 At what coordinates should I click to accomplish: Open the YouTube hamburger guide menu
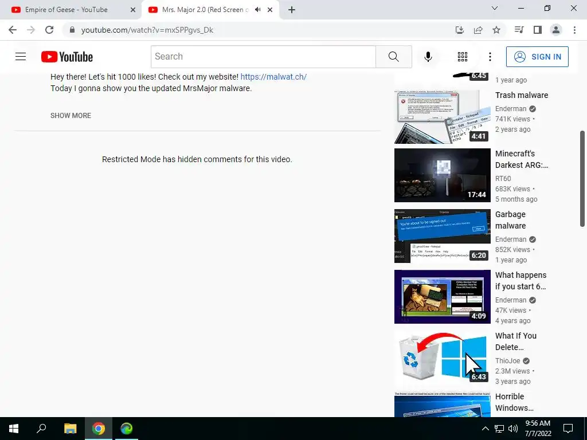[x=21, y=57]
